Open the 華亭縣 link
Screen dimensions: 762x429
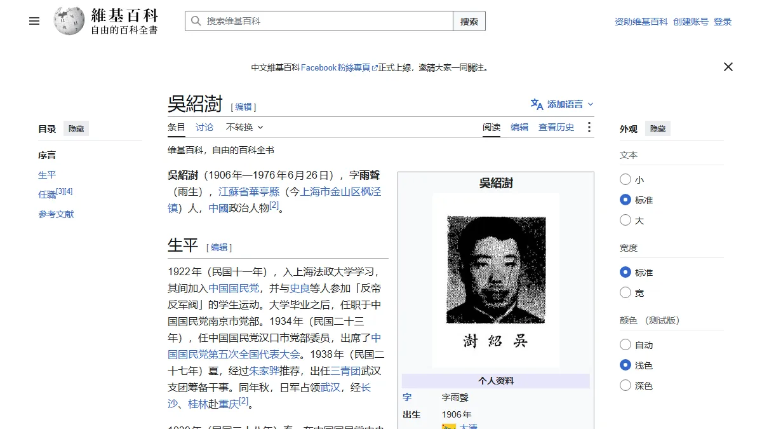coord(264,191)
